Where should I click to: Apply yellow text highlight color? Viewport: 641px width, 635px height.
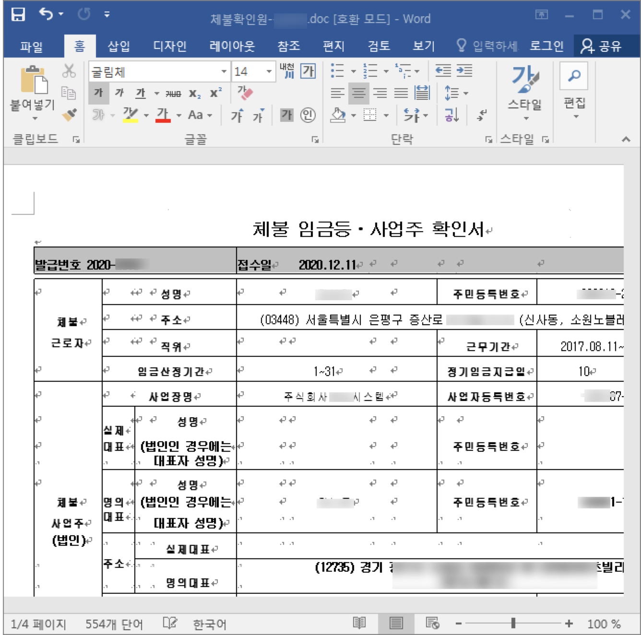130,115
